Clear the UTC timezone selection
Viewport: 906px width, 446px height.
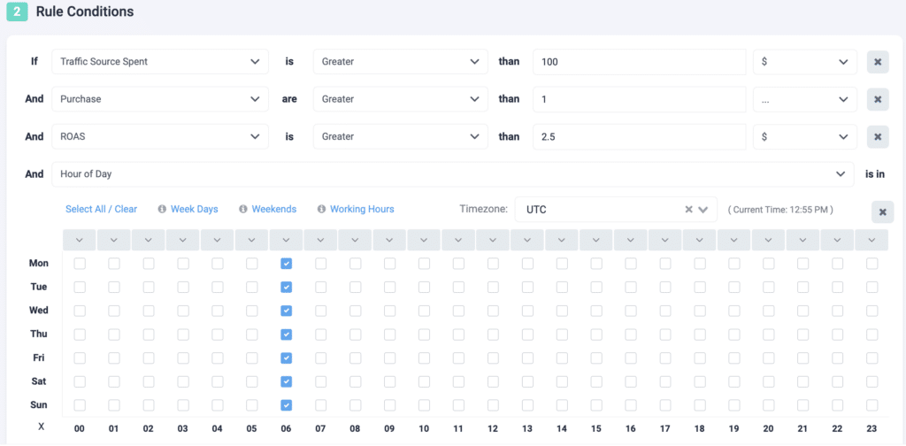click(688, 209)
